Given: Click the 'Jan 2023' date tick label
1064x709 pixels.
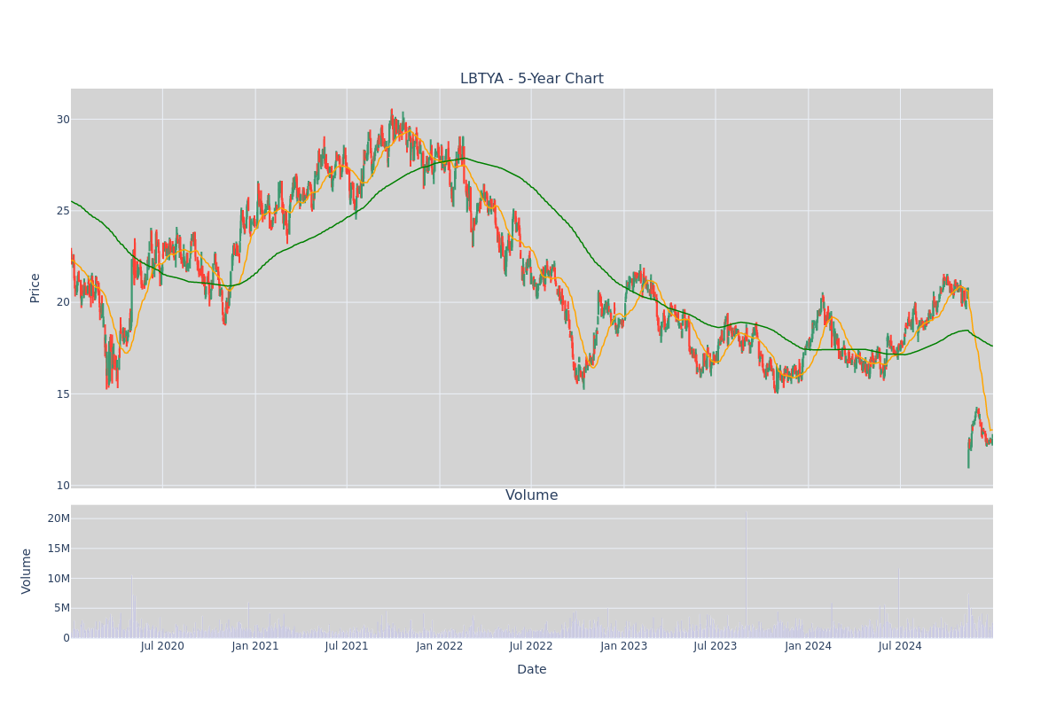Looking at the screenshot, I should (624, 646).
